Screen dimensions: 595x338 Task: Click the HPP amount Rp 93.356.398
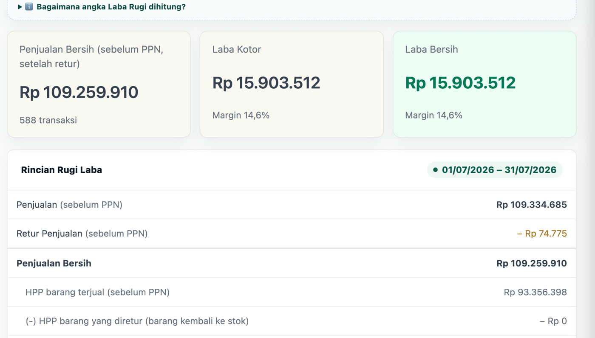click(535, 292)
